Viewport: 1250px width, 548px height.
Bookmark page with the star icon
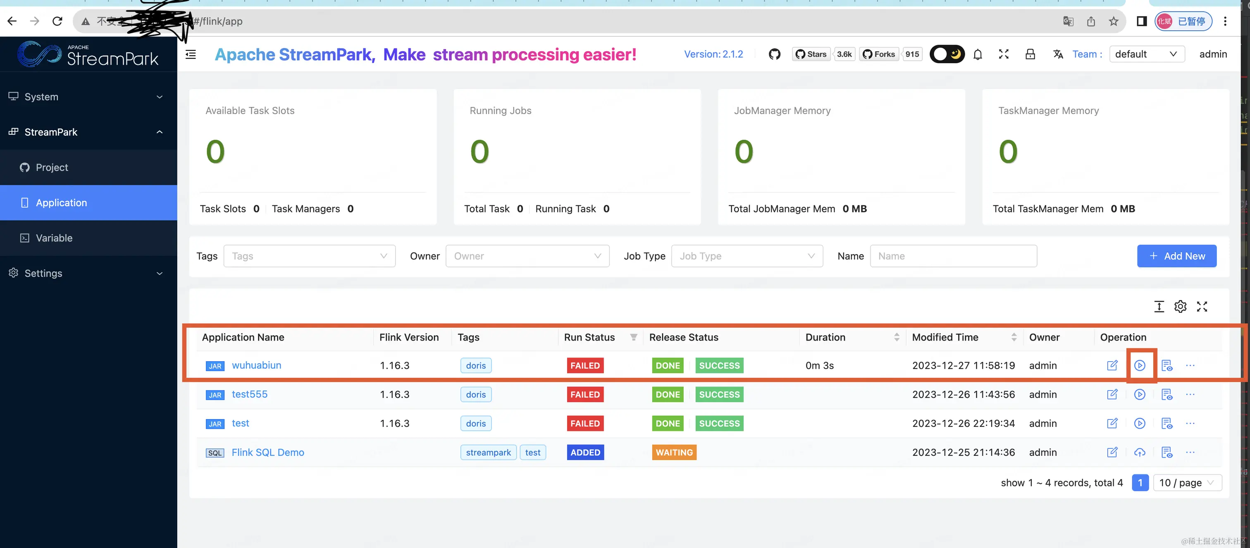1113,21
